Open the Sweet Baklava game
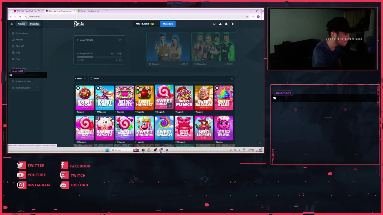This screenshot has height=215, width=383. tap(204, 98)
